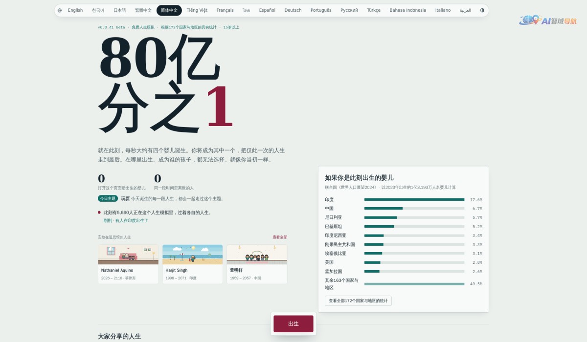The image size is (587, 342).
Task: Click the 1959 – 2057 · 中国 caption
Action: (246, 278)
